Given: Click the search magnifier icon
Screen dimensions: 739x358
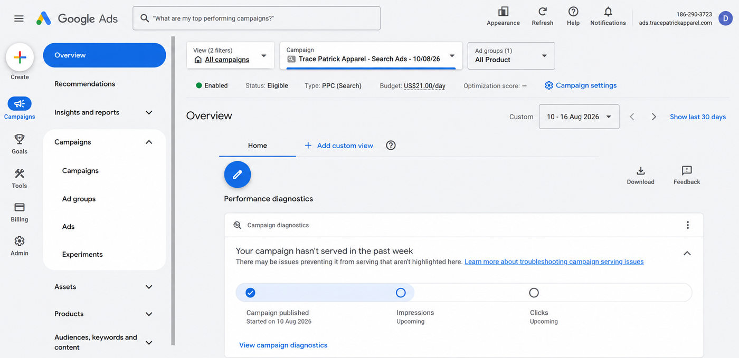Looking at the screenshot, I should point(145,18).
